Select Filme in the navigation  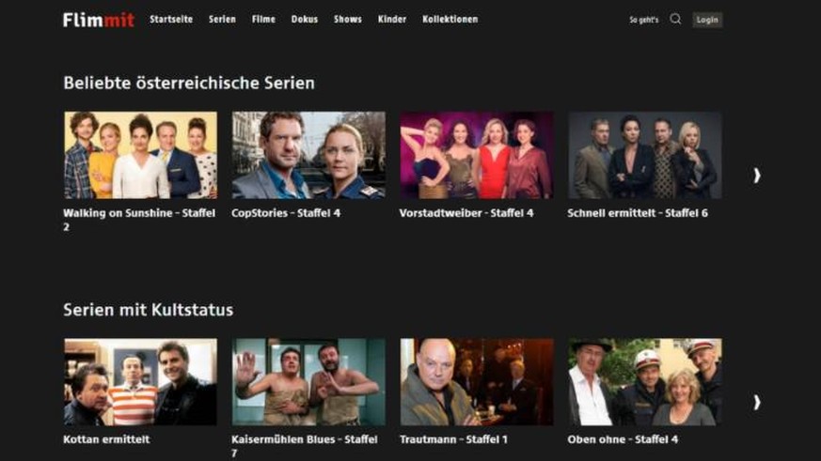point(263,20)
